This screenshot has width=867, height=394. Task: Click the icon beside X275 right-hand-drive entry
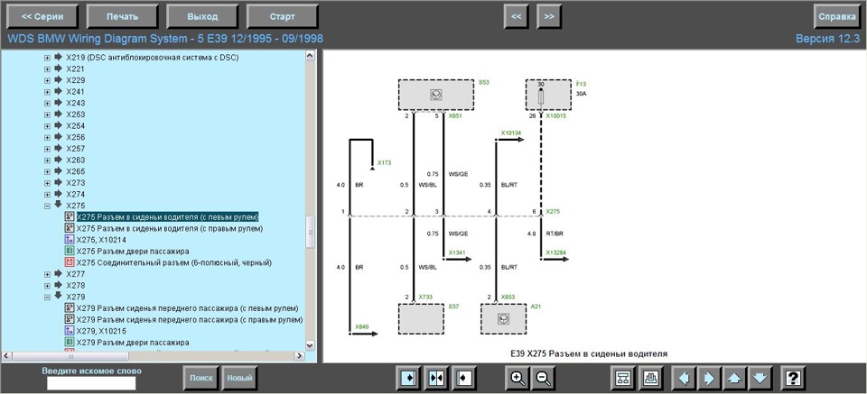click(70, 228)
